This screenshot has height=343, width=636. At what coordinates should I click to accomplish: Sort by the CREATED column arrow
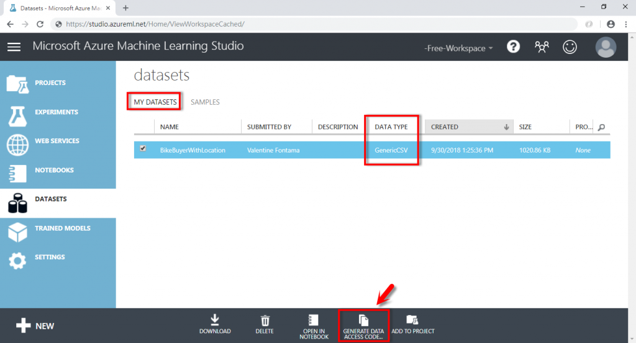click(506, 127)
